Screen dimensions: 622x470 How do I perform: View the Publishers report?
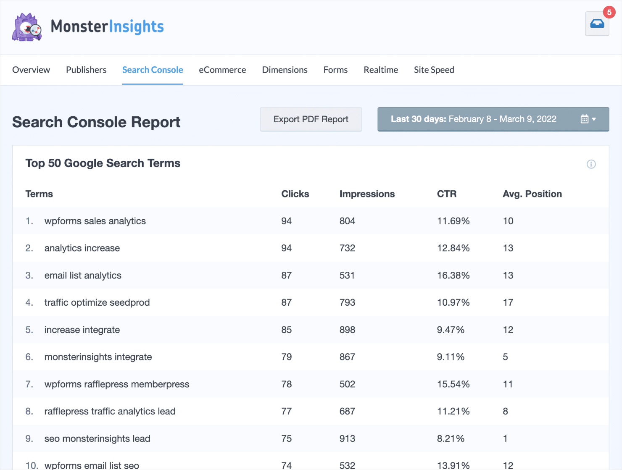[86, 70]
